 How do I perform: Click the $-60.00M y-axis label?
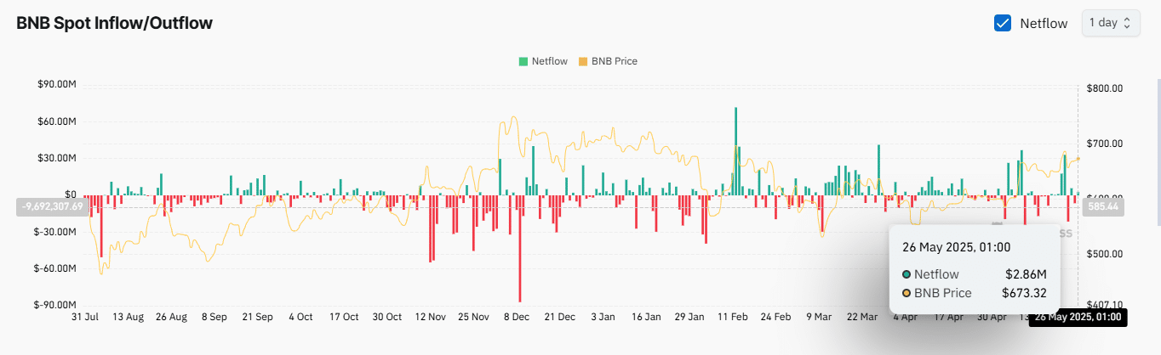tap(55, 268)
